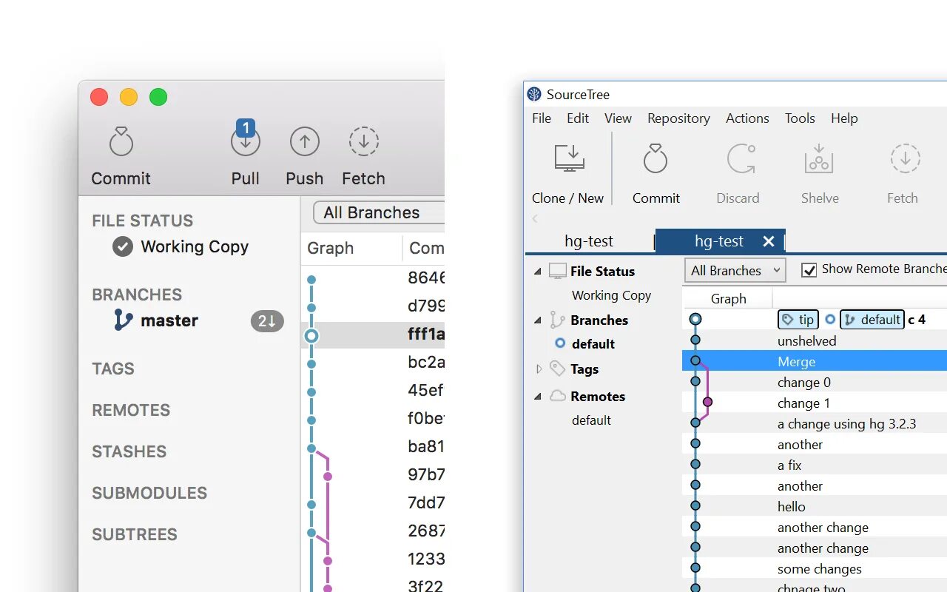Click the Graph column header in Mac window

tap(331, 248)
